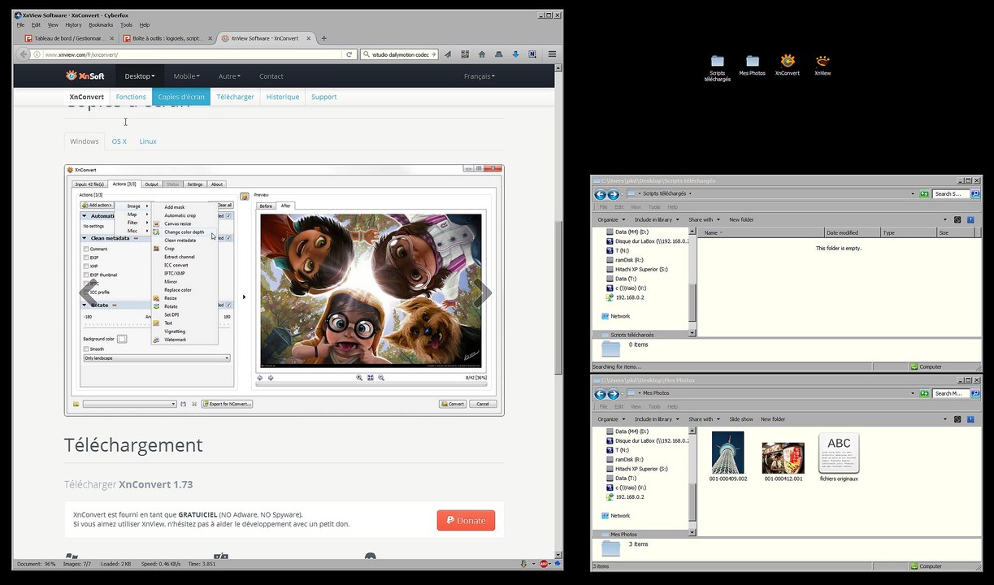Switch to the OS X screenshots tab
The width and height of the screenshot is (994, 585).
[119, 141]
